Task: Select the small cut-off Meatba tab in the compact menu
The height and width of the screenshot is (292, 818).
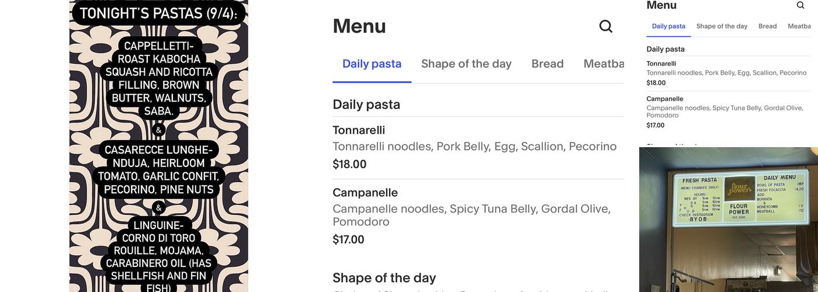Action: point(799,26)
